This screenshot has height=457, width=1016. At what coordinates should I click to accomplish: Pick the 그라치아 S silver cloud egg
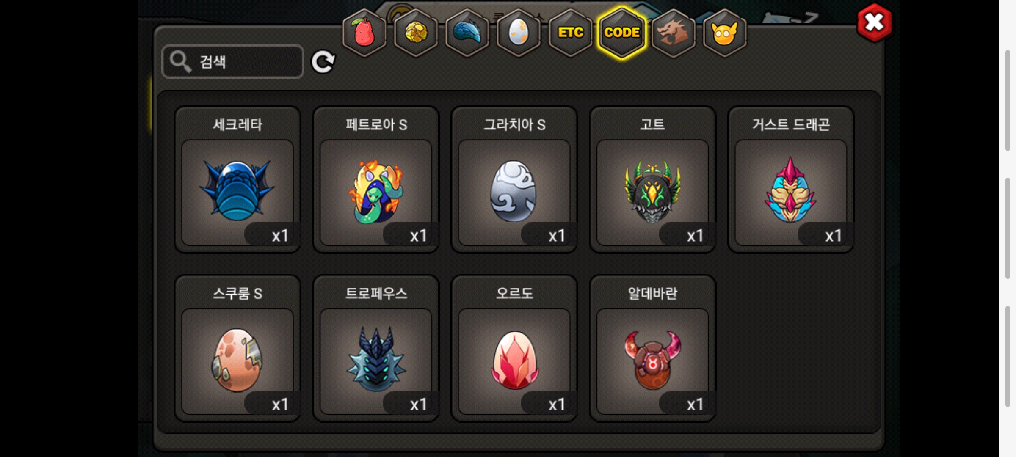click(x=514, y=179)
